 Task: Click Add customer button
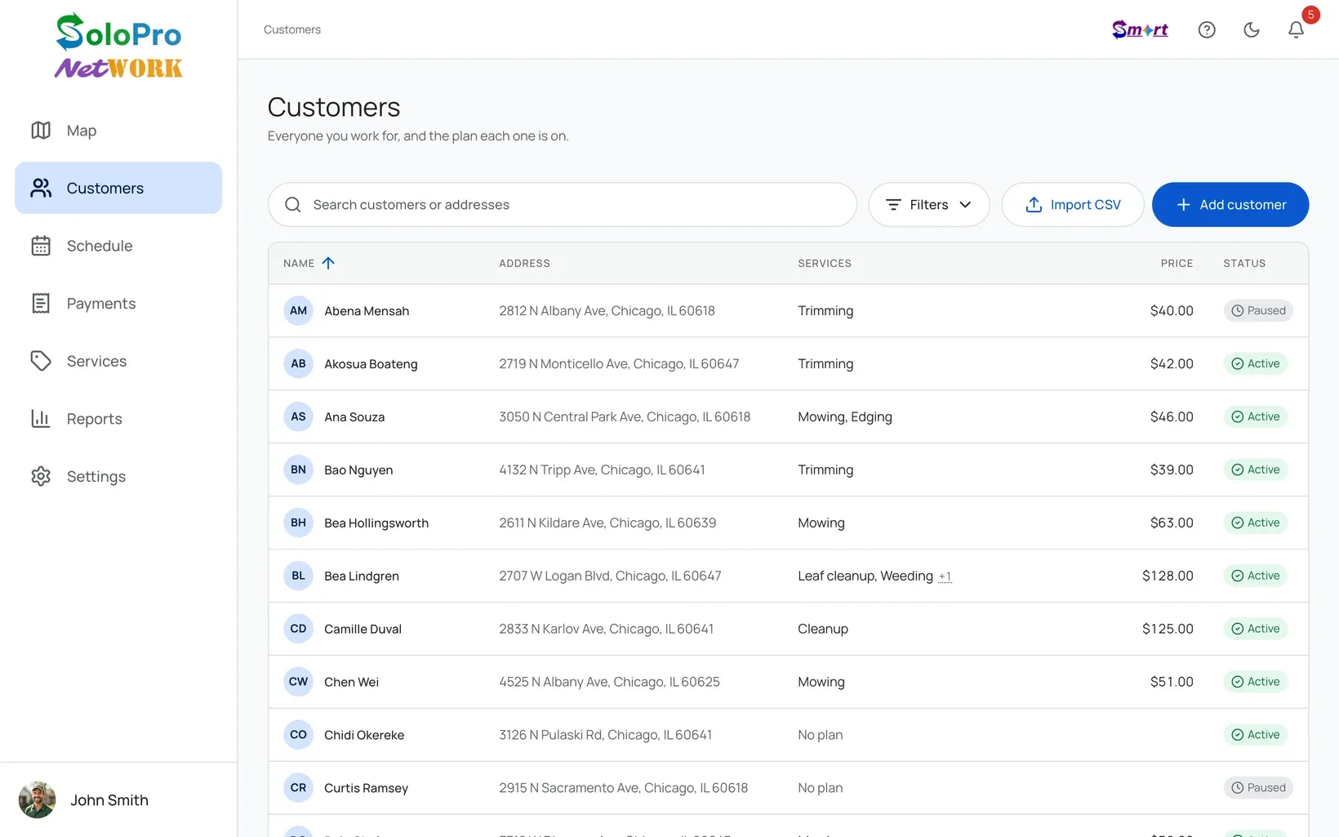pos(1230,205)
